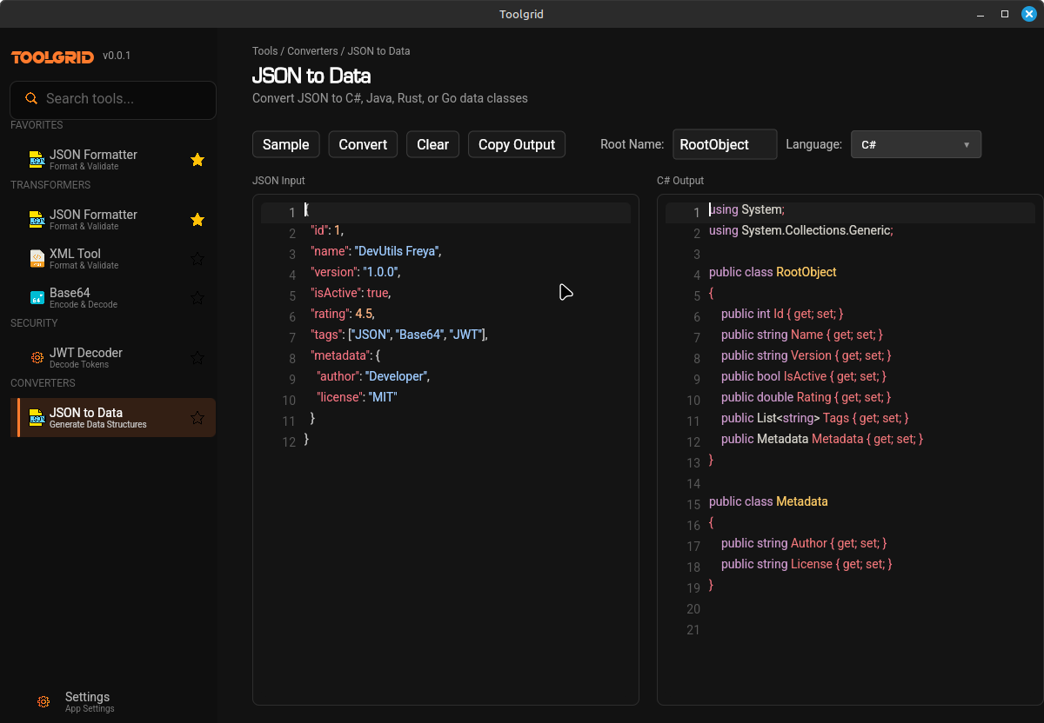
Task: Star the JWT Decoder as favorite
Action: point(197,357)
